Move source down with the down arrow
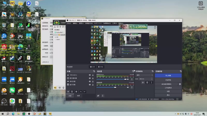Screen dimensions: 207x116 [85, 92]
